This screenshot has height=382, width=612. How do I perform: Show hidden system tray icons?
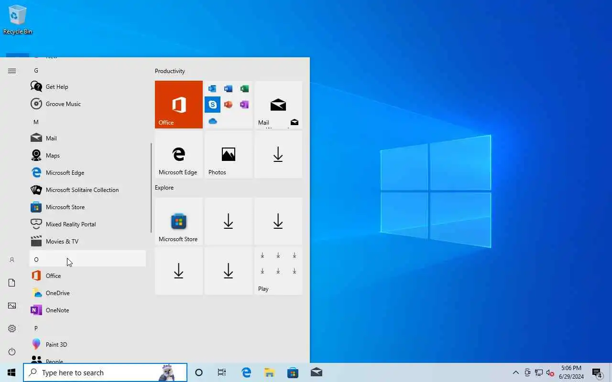click(515, 372)
